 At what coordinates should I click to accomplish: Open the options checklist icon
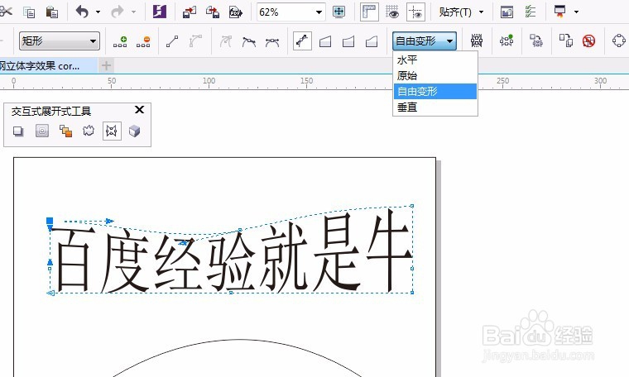click(x=531, y=12)
